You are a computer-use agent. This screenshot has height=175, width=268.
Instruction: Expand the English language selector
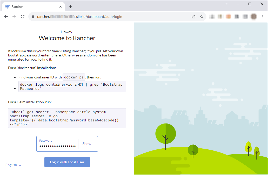[13, 165]
